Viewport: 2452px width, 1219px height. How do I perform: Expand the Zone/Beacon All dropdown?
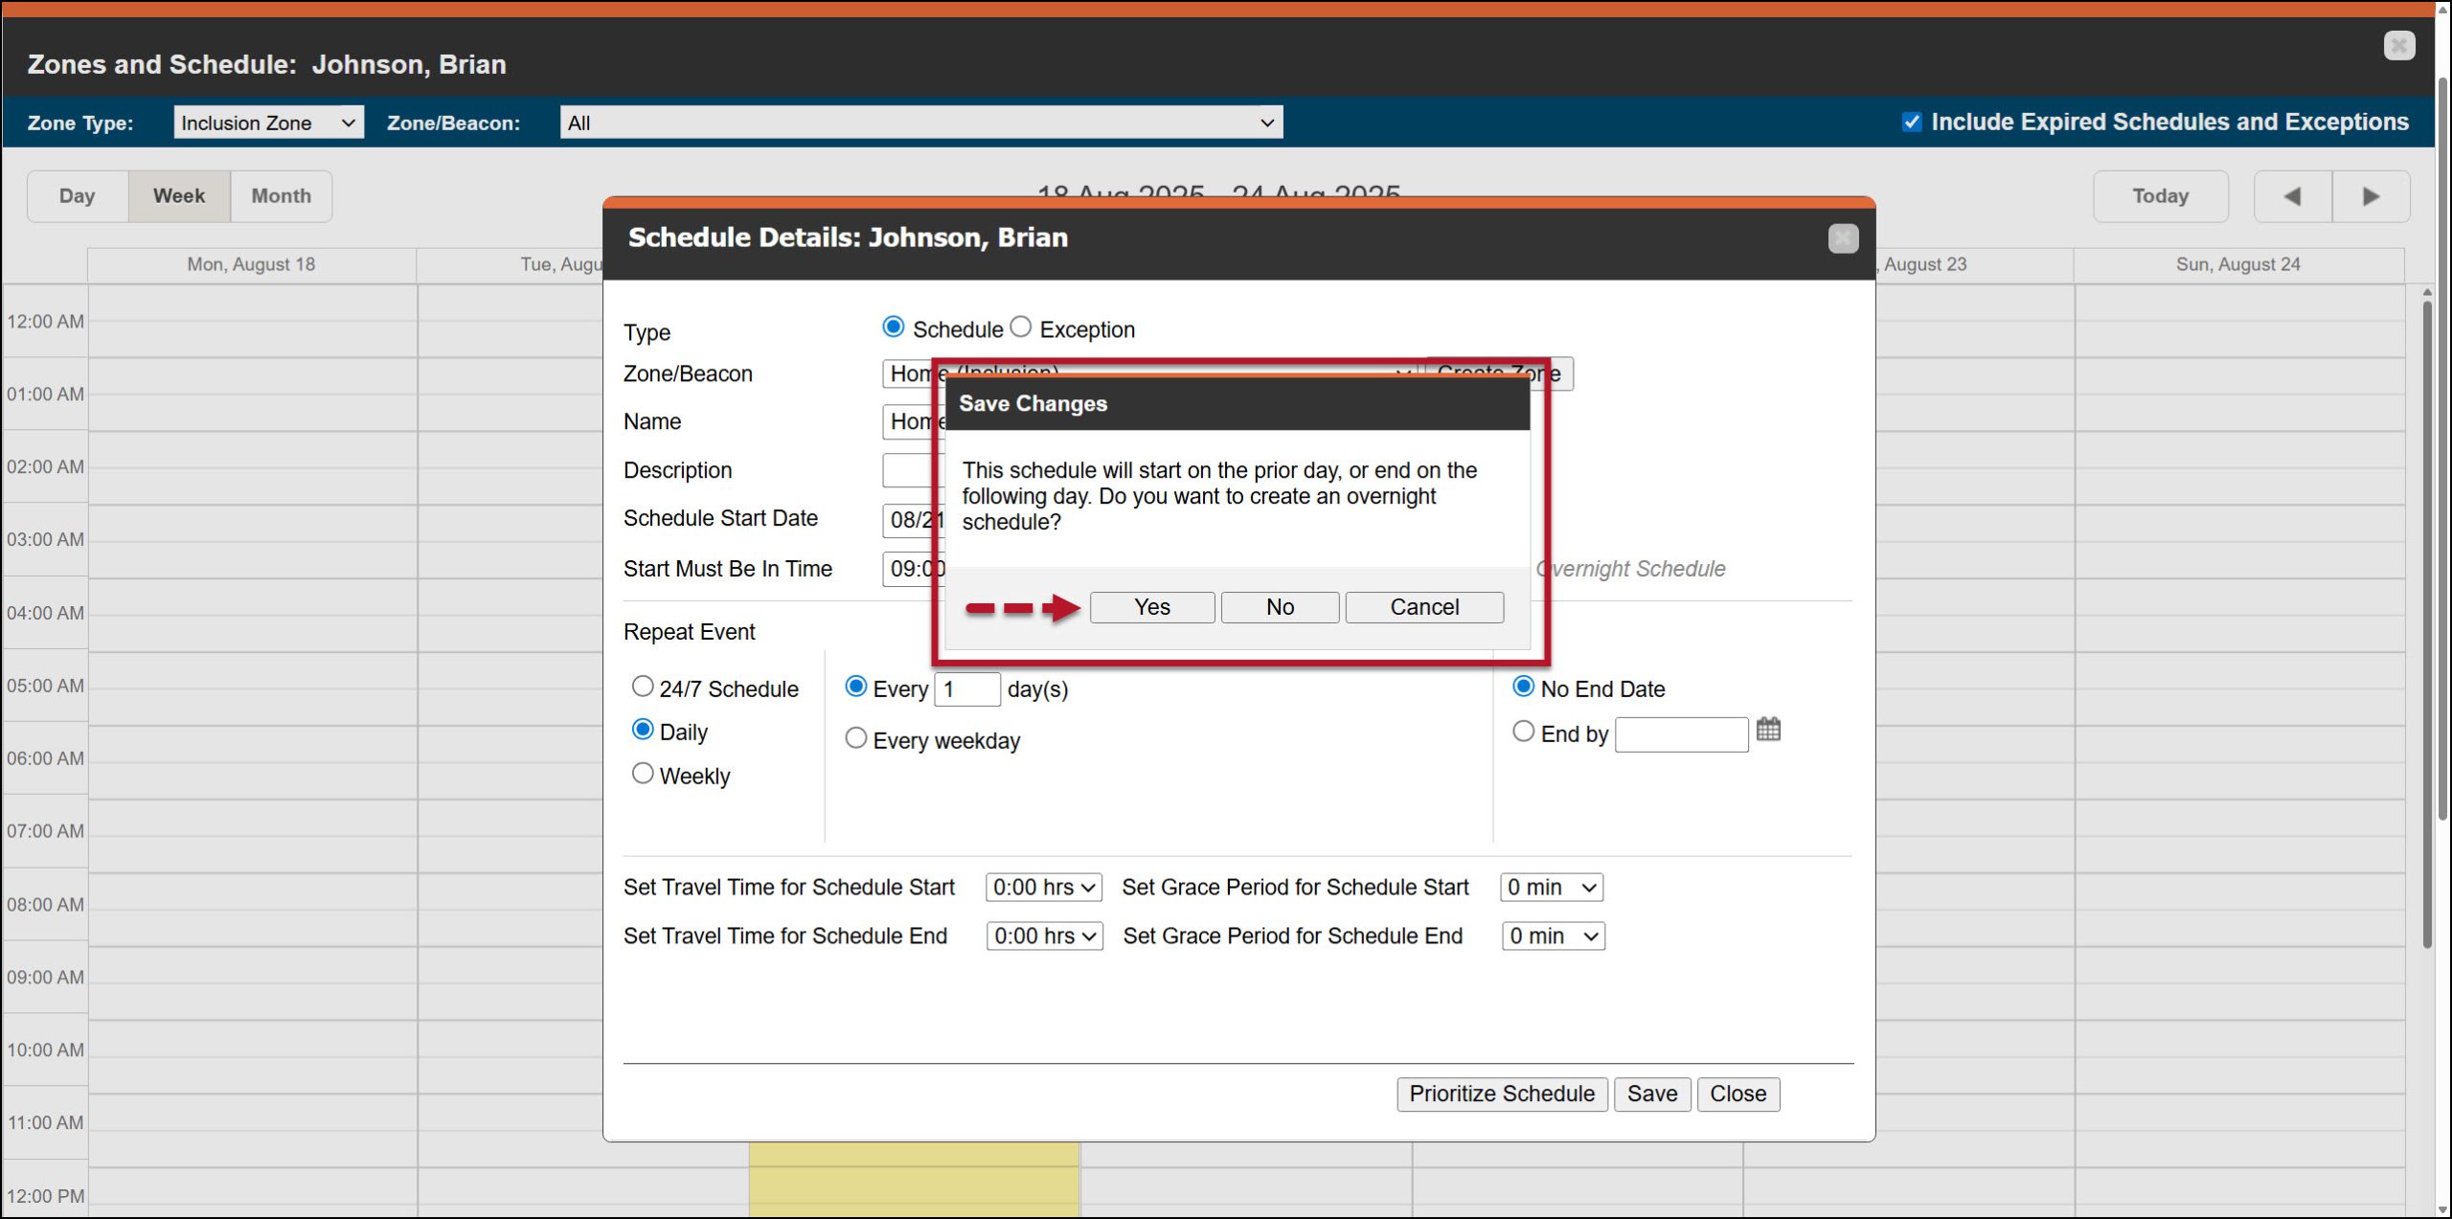pos(920,123)
